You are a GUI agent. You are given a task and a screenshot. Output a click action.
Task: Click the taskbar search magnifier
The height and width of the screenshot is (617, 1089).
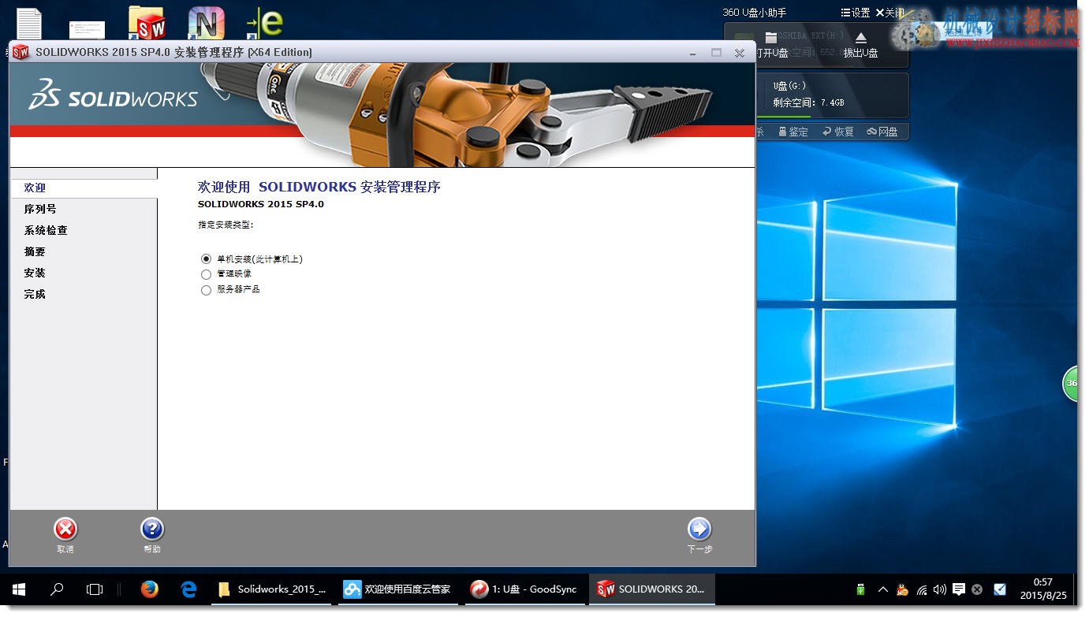coord(57,589)
